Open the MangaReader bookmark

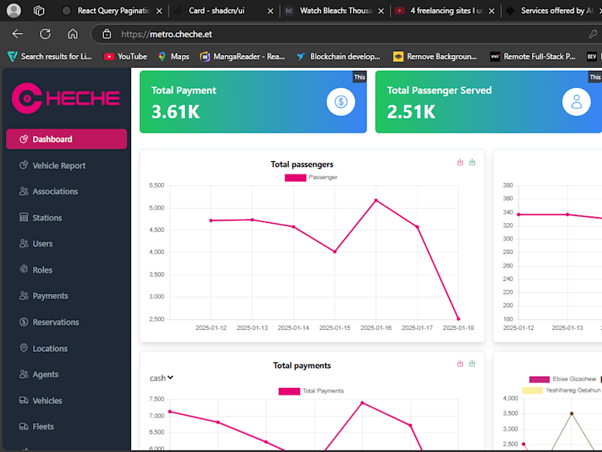pyautogui.click(x=242, y=56)
